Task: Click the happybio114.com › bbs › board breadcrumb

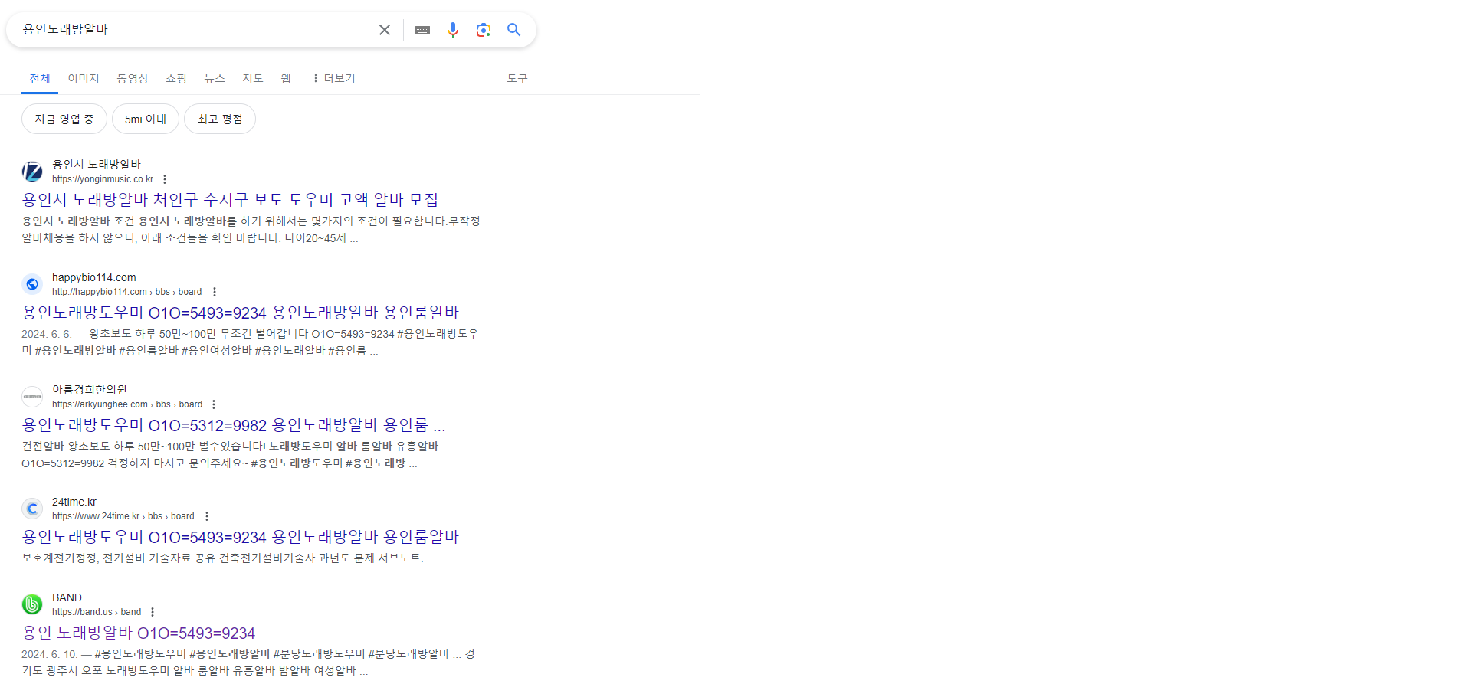Action: click(x=127, y=292)
